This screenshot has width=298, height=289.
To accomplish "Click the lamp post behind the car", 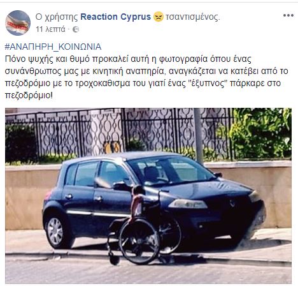I will [199, 135].
